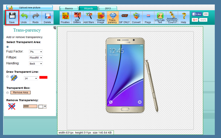Open the Filltype Floodfill dropdown
Image resolution: width=221 pixels, height=138 pixels.
tap(36, 58)
